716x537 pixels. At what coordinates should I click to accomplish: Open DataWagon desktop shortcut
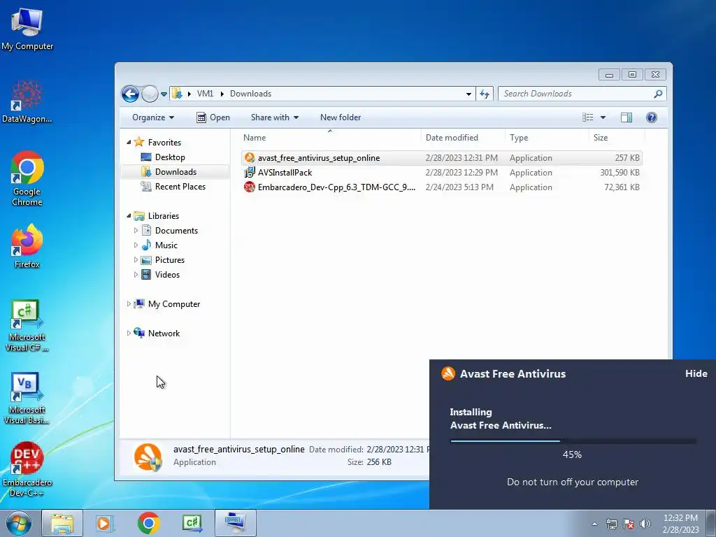click(27, 101)
